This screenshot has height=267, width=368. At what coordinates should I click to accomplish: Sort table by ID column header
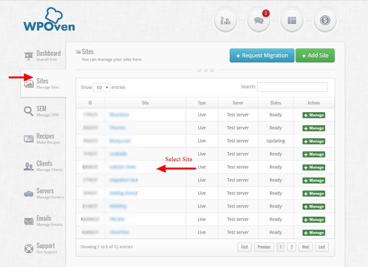pyautogui.click(x=90, y=103)
